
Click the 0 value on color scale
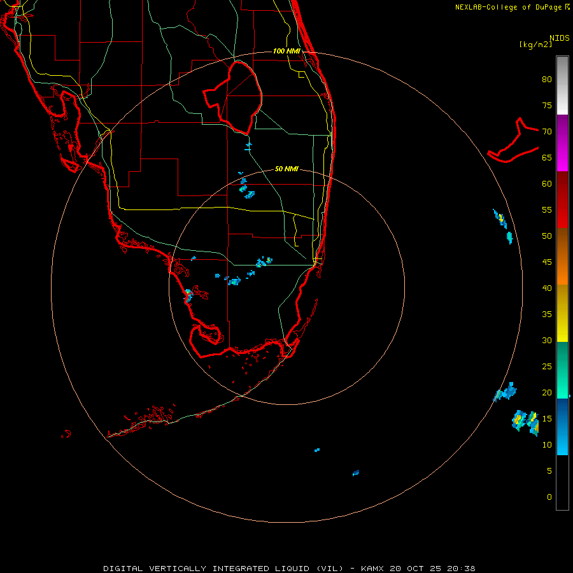point(549,497)
